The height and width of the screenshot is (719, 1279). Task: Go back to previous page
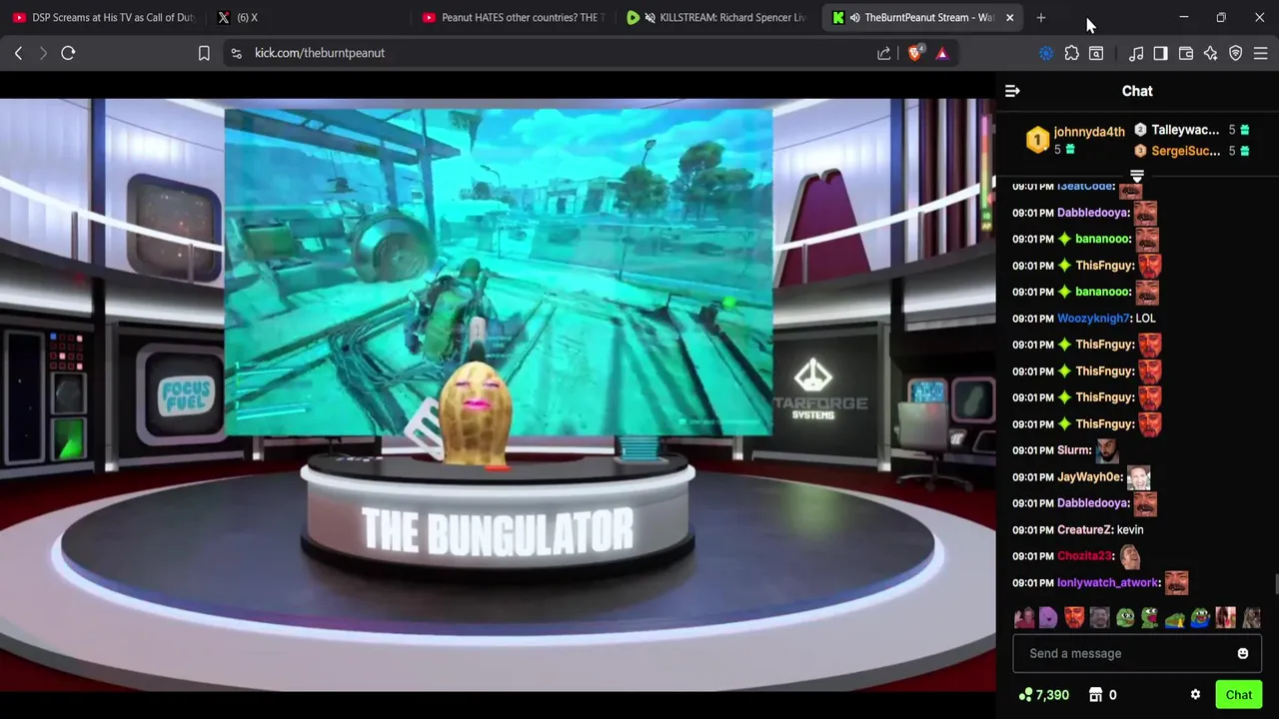click(18, 53)
